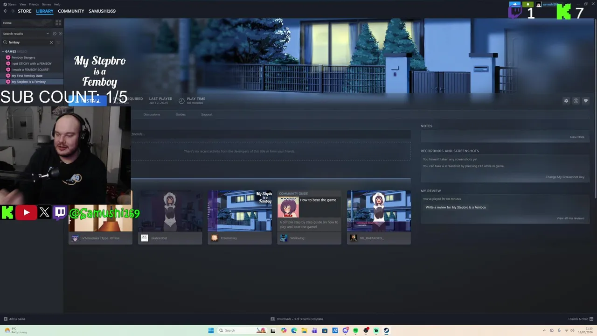Open File Explorer from taskbar
Image resolution: width=597 pixels, height=336 pixels.
(304, 330)
